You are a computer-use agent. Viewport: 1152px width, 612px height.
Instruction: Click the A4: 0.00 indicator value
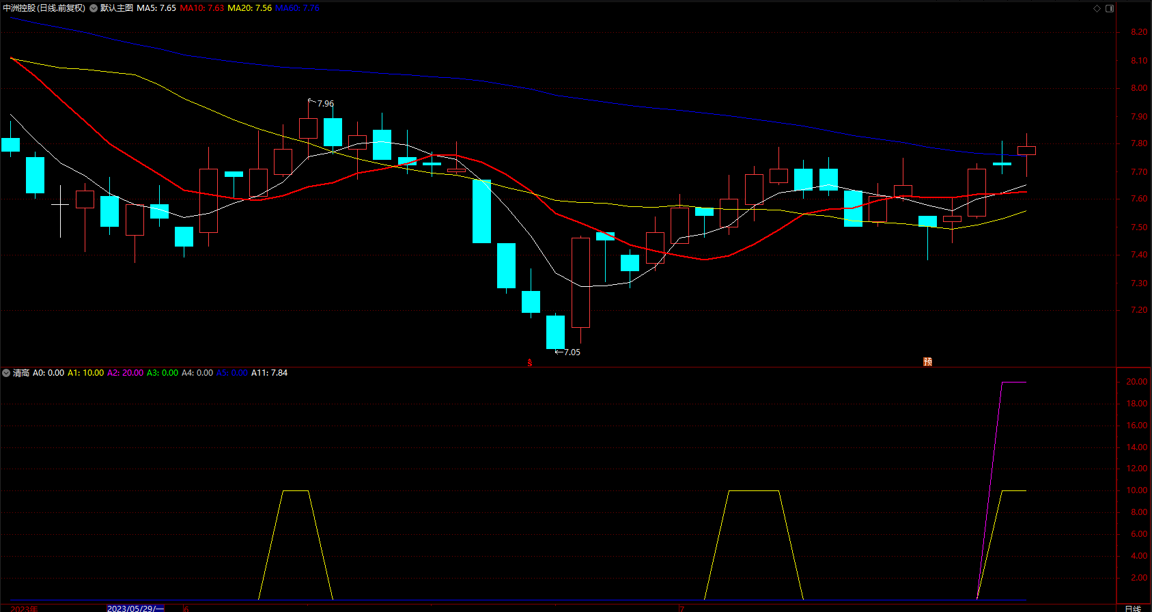tap(197, 373)
